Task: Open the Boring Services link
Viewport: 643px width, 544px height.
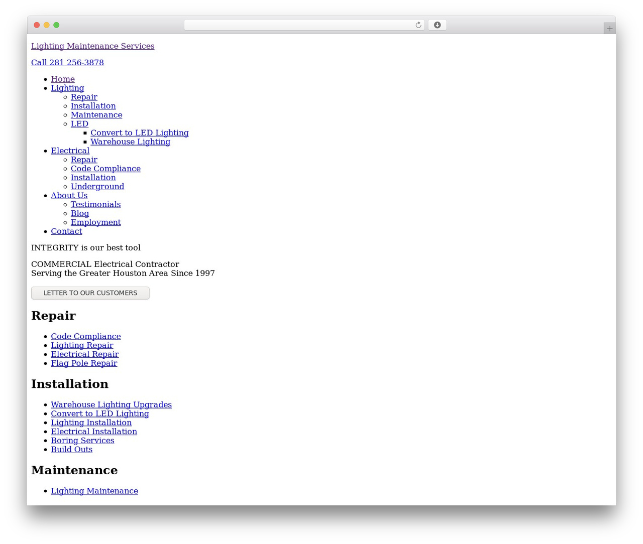Action: [x=82, y=441]
